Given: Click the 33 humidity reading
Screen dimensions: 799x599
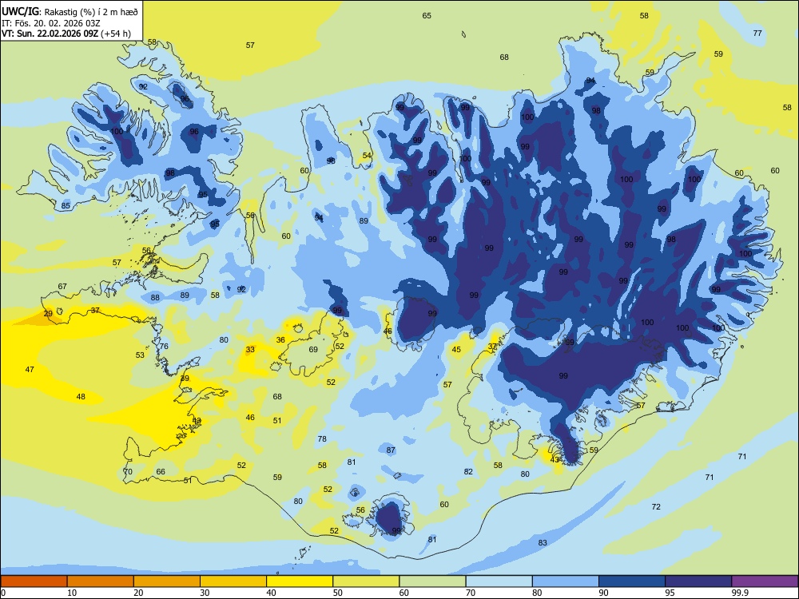Looking at the screenshot, I should pos(250,350).
